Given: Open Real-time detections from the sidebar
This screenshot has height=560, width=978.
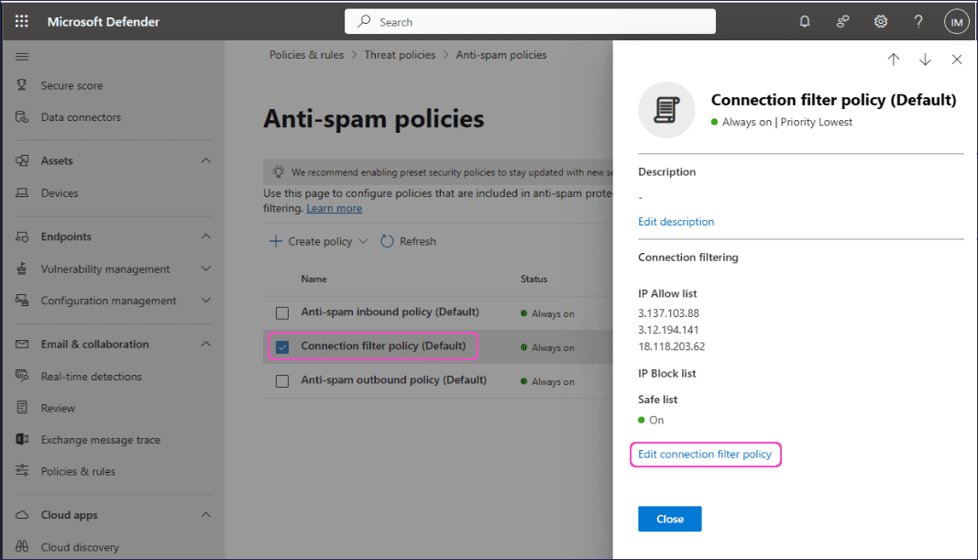Looking at the screenshot, I should (92, 376).
